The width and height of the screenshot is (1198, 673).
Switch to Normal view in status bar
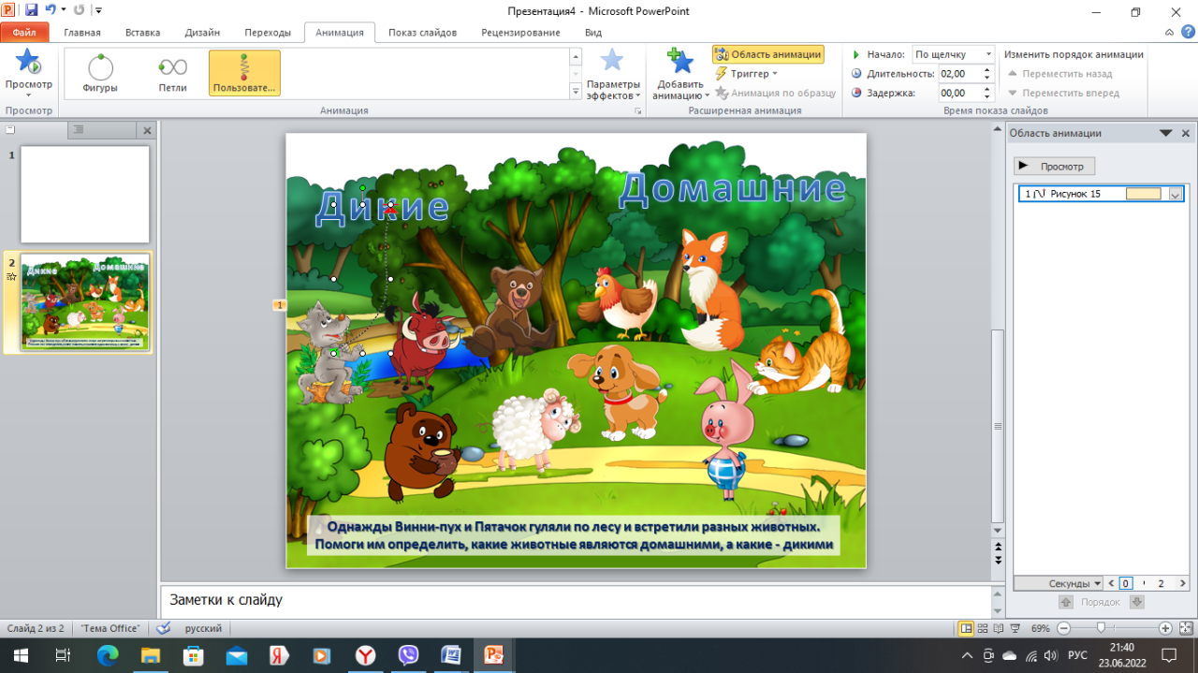pyautogui.click(x=966, y=628)
